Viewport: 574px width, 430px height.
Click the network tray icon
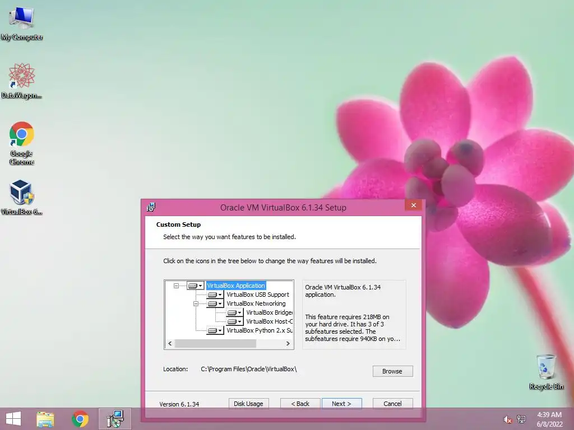coord(521,419)
